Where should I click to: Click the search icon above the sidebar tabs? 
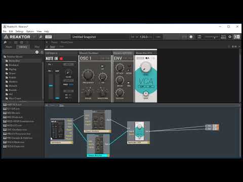(x=5, y=42)
